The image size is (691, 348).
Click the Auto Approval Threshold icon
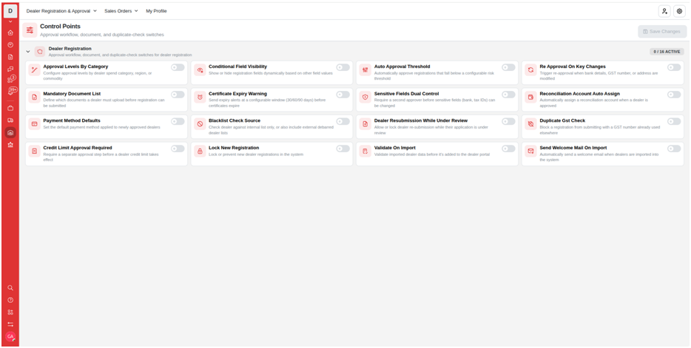365,70
